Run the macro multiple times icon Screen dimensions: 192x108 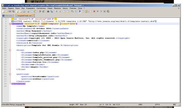pos(105,11)
